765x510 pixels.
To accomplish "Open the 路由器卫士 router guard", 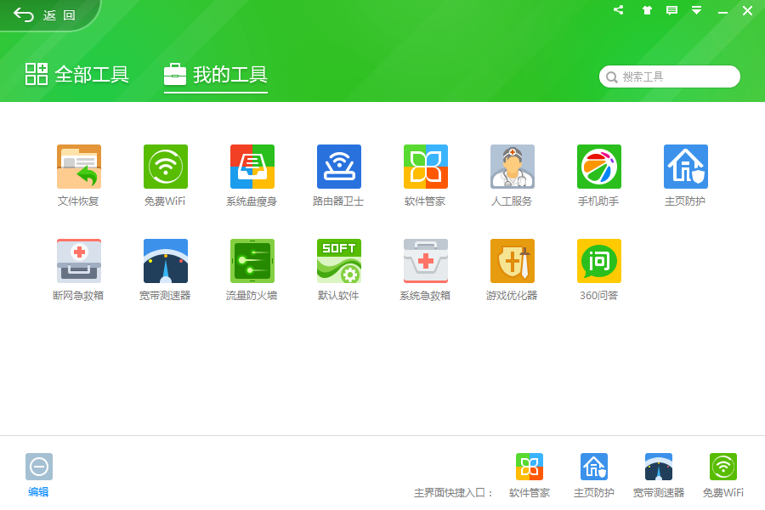I will 338,167.
